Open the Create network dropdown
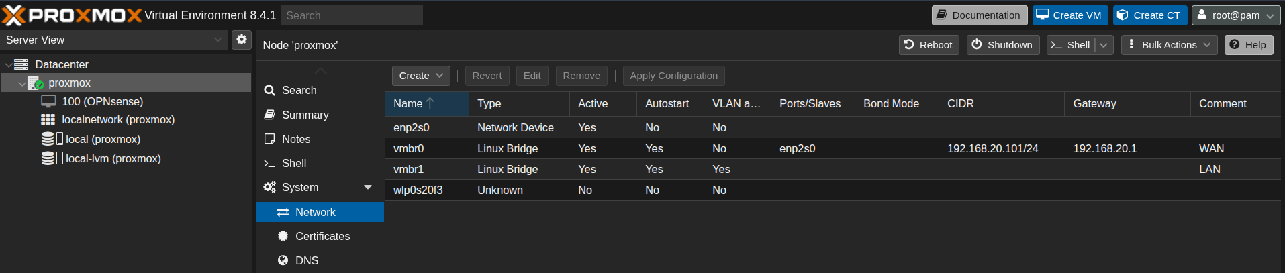 coord(421,76)
